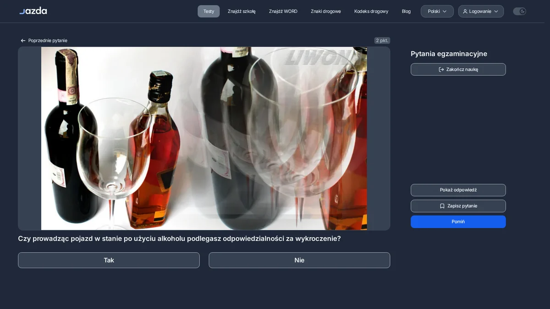Viewport: 550px width, 309px height.
Task: Open Znaki drogowe section
Action: tap(326, 11)
